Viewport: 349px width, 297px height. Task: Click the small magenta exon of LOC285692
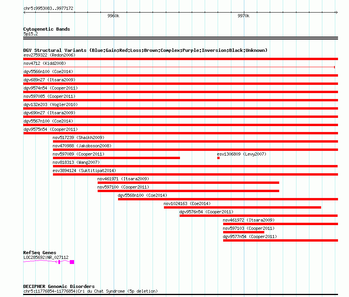[x=59, y=262]
